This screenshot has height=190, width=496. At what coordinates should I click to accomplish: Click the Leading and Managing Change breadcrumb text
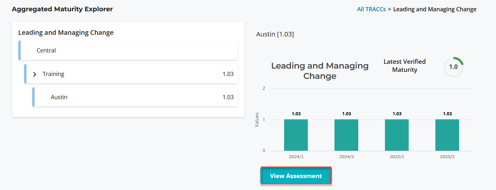[x=435, y=9]
